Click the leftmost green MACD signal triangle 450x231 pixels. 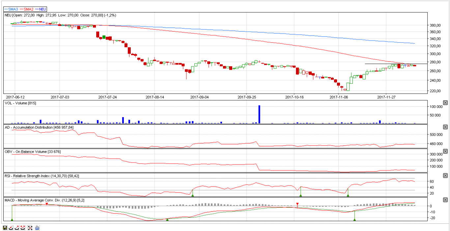coord(12,219)
